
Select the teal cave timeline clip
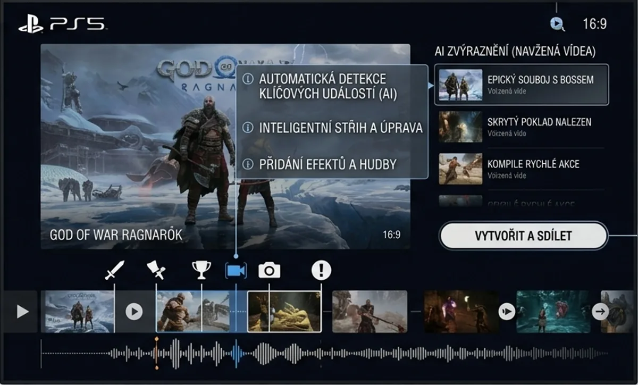(x=553, y=312)
